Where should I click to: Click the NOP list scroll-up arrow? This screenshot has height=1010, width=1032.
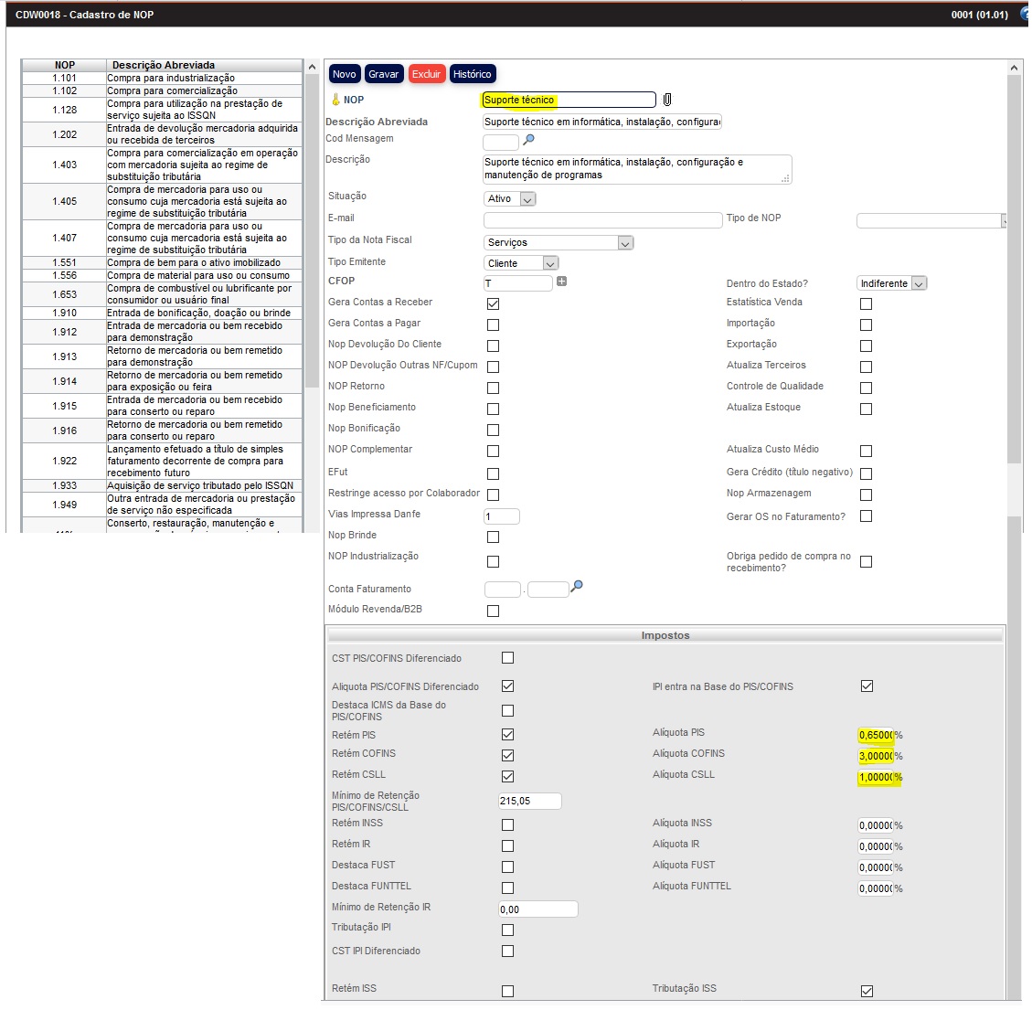[x=312, y=69]
